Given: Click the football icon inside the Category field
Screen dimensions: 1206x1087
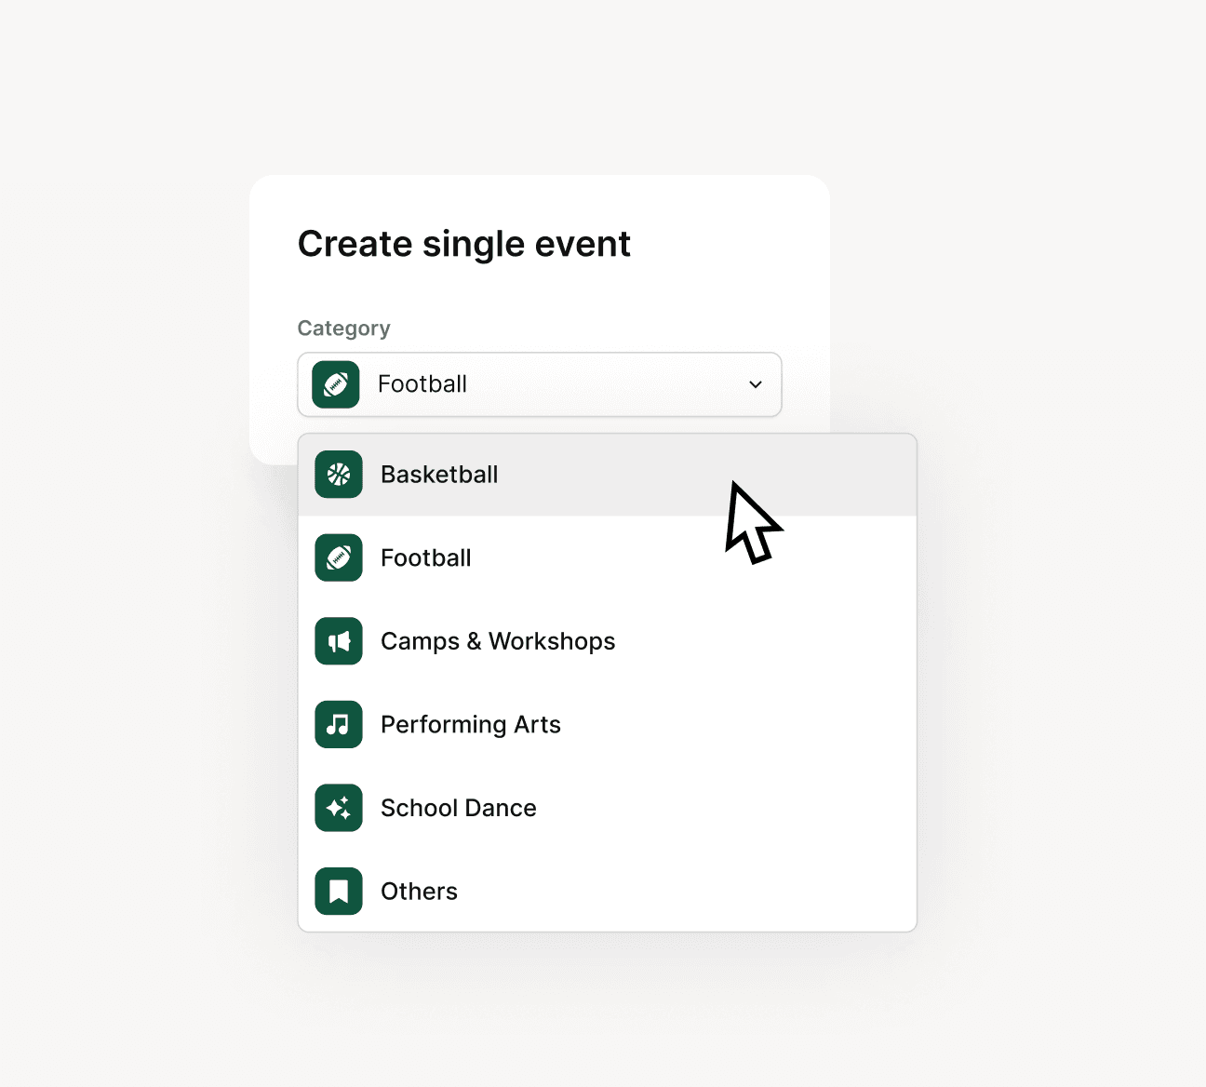Looking at the screenshot, I should click(336, 384).
